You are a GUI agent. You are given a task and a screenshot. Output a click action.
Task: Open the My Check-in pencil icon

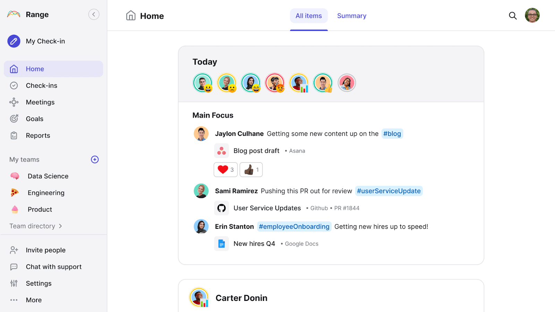(14, 41)
